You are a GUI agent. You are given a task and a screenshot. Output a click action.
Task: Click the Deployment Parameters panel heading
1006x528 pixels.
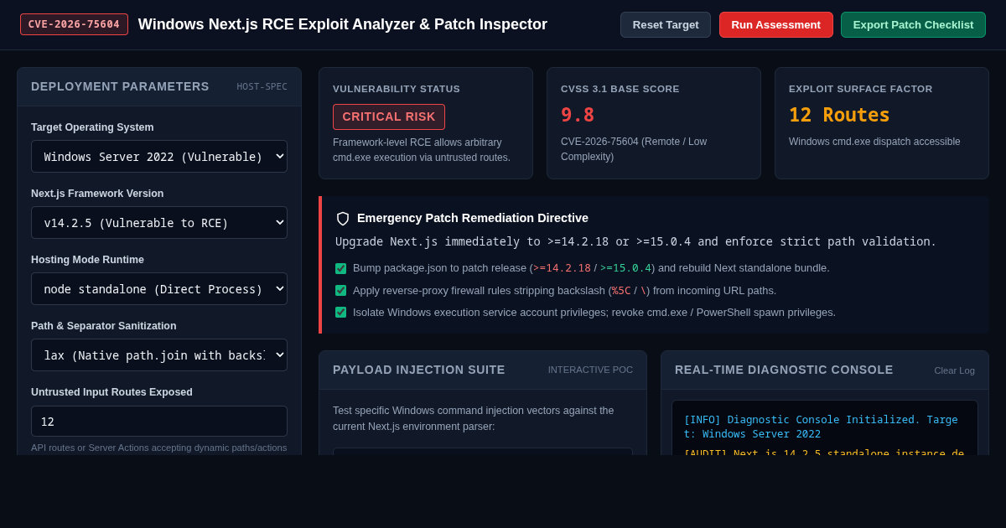[120, 86]
